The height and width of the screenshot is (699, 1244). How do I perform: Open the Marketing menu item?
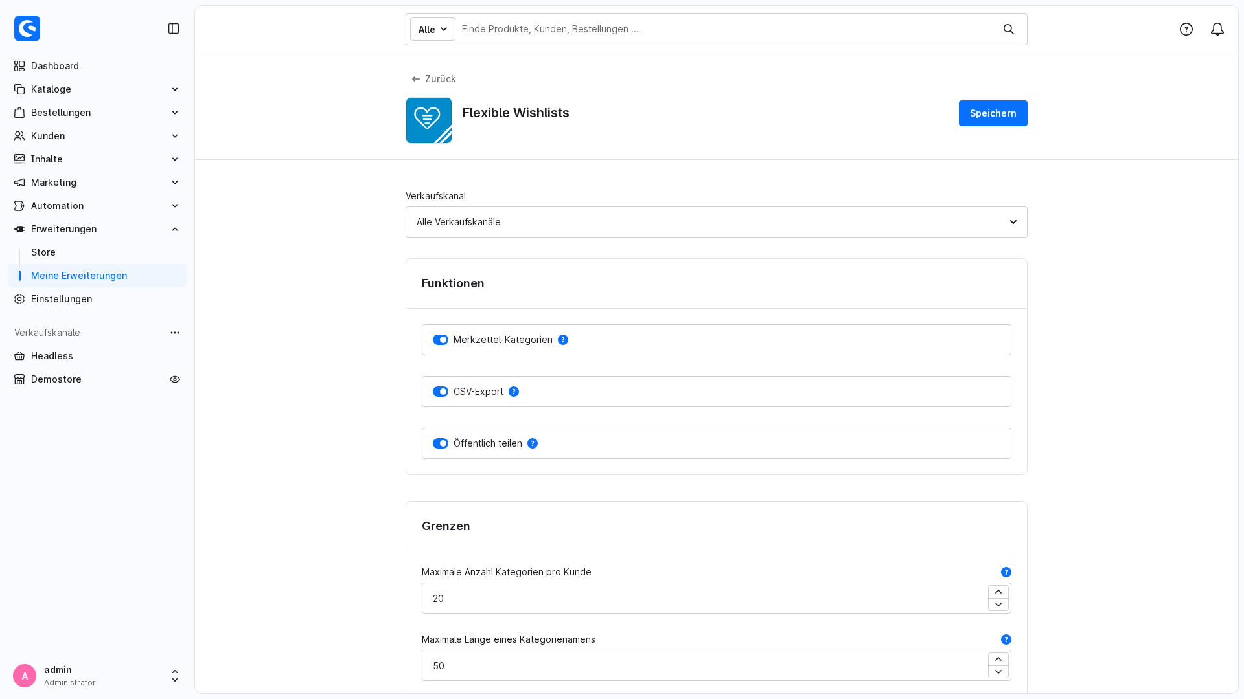97,183
